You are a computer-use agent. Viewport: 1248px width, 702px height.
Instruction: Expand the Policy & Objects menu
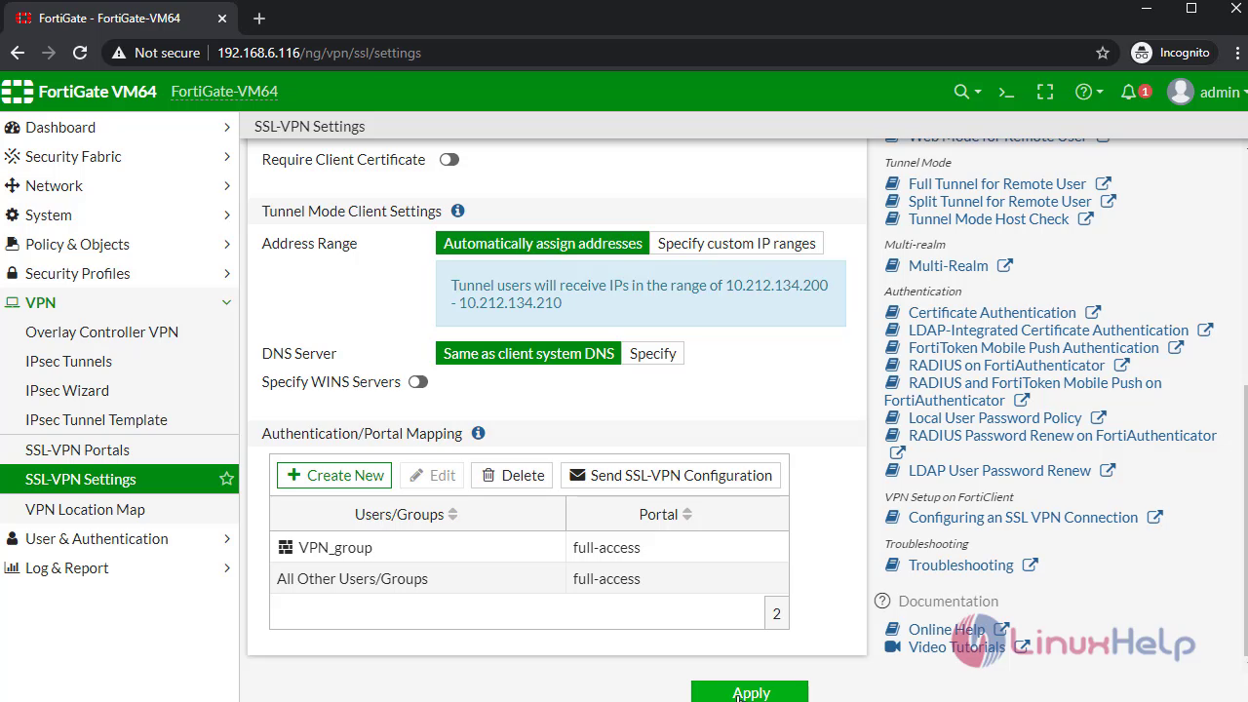tap(226, 244)
